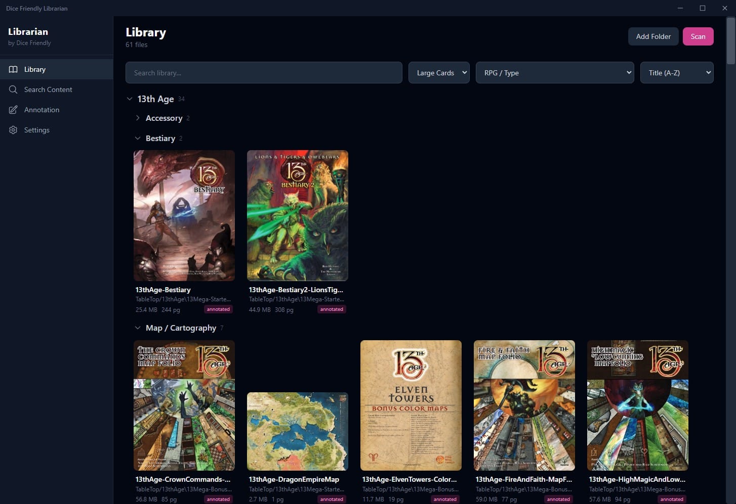This screenshot has height=504, width=736.
Task: Open Settings via the gear icon
Action: [13, 130]
